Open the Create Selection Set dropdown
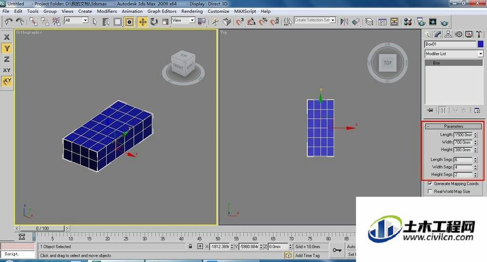This screenshot has height=262, width=487. (x=333, y=20)
